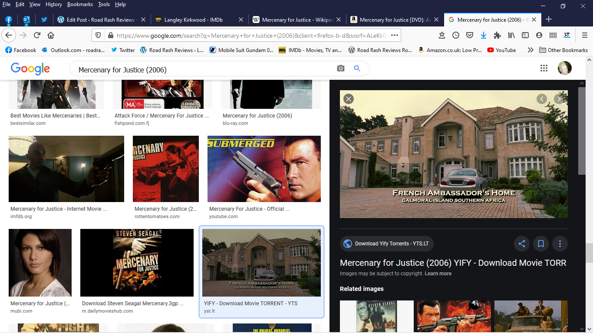Open page actions three-dot menu in URL bar

[394, 35]
